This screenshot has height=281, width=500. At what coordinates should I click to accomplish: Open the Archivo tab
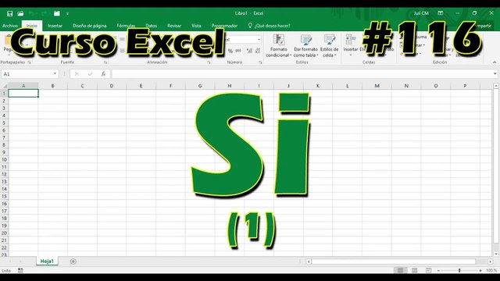tap(10, 26)
